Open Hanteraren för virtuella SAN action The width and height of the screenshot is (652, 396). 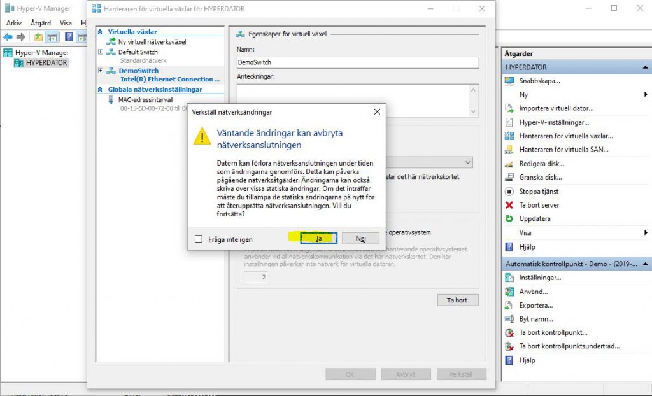563,150
